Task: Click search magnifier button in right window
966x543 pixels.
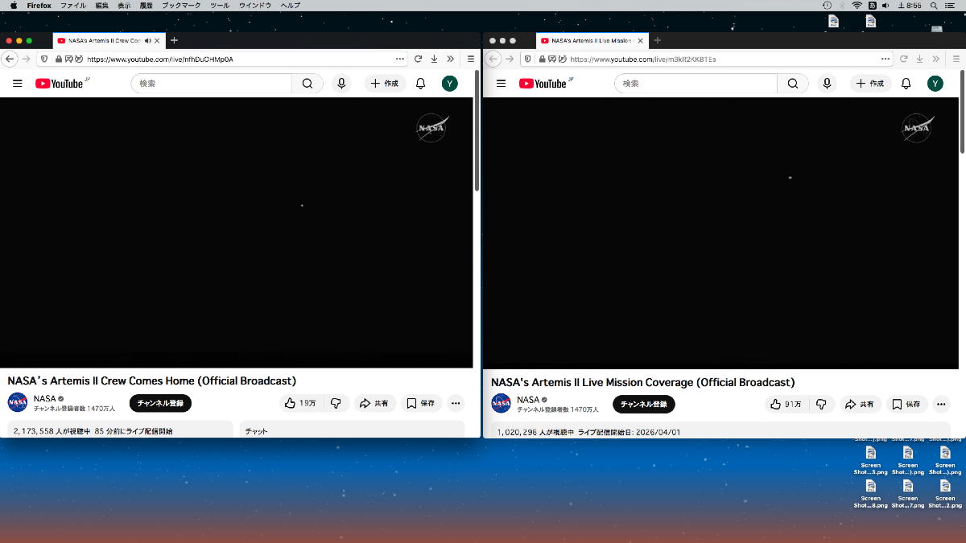Action: (793, 84)
